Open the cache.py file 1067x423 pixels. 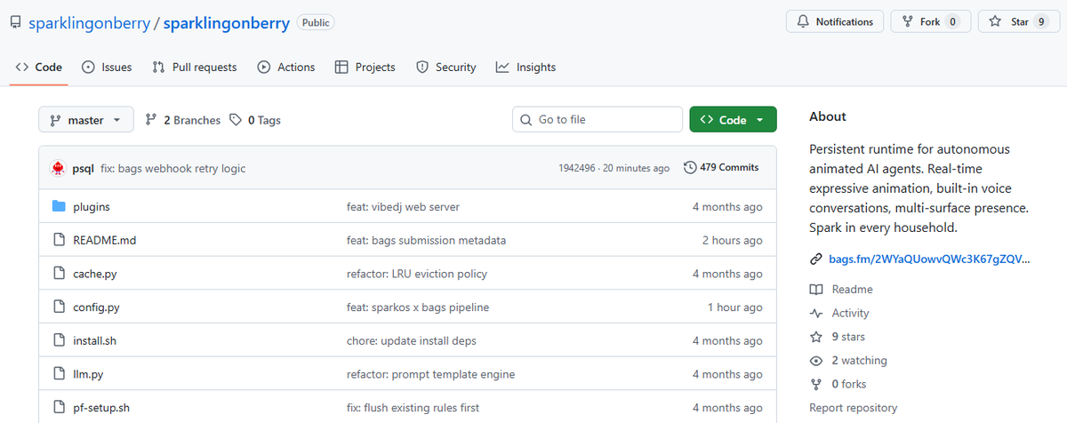click(95, 274)
